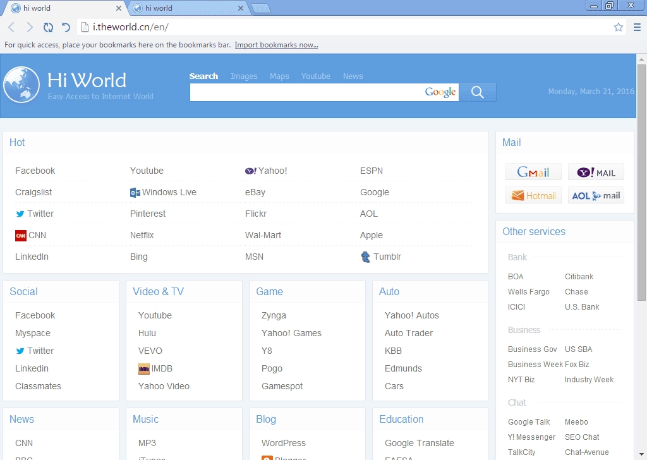Click the Tumblr icon in Hot section
The height and width of the screenshot is (460, 647).
[366, 257]
